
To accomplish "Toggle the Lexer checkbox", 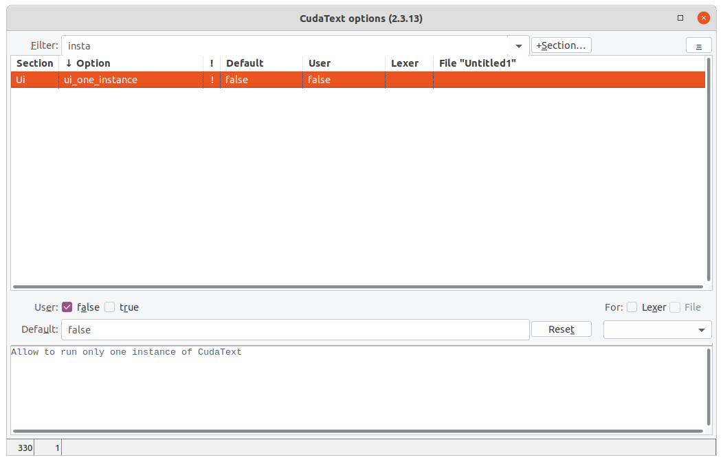I will [x=632, y=307].
